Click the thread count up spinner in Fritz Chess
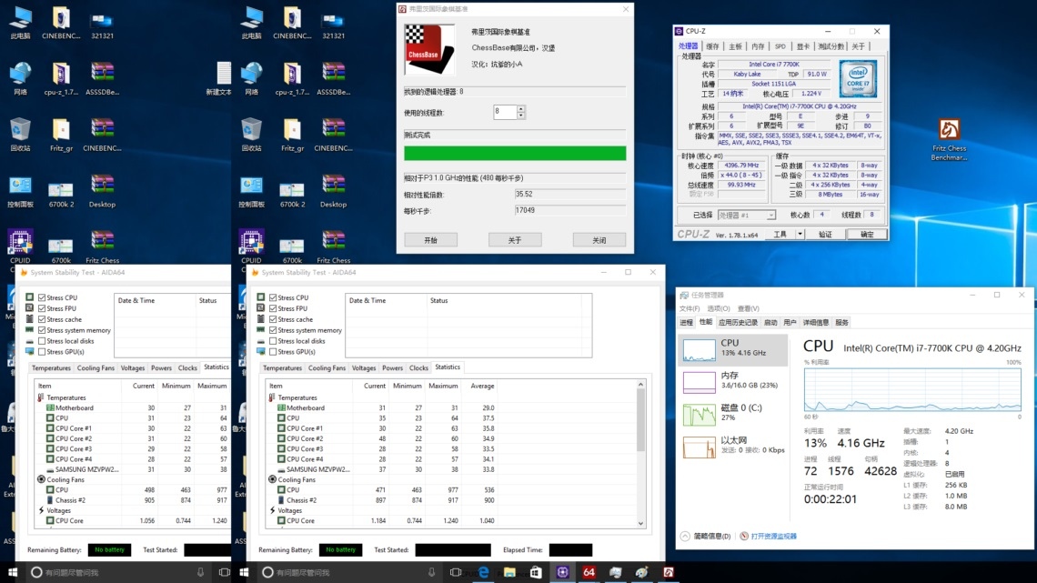Viewport: 1037px width, 583px height. tap(520, 110)
